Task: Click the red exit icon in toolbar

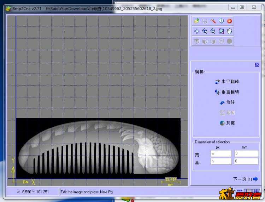Action: (x=229, y=21)
